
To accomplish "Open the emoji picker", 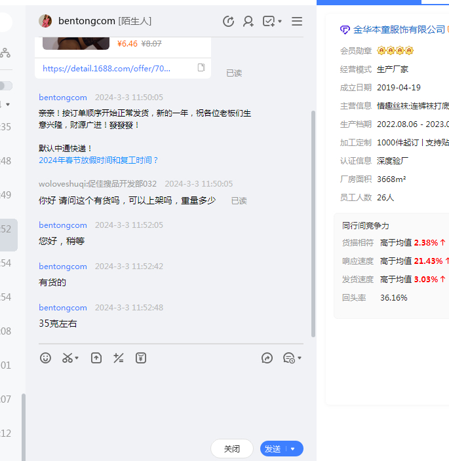I will pos(46,358).
